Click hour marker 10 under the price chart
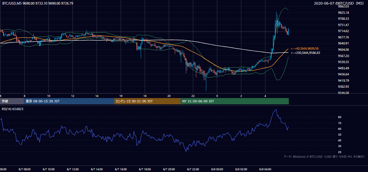The width and height of the screenshot is (368, 172). click(48, 96)
